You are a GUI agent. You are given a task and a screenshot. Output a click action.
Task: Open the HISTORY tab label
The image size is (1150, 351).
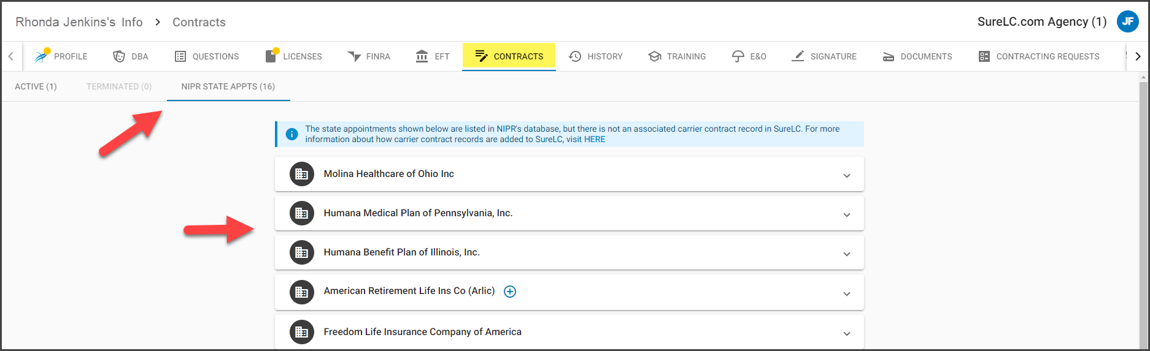tap(605, 56)
